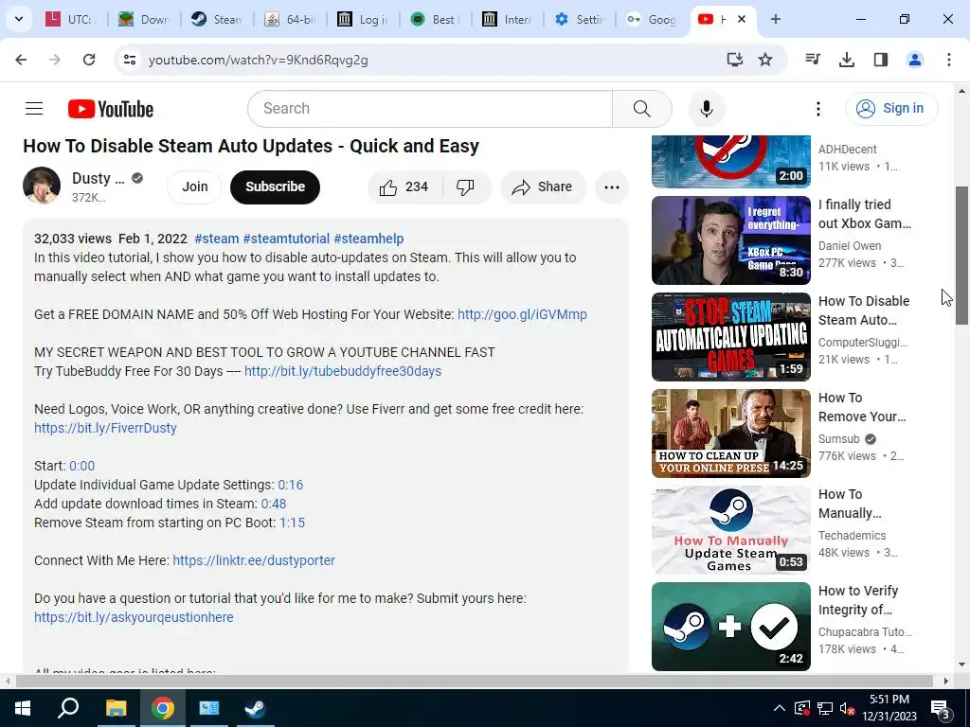Screen dimensions: 970x727
Task: Open How To Manually Update Steam Games thumbnail
Action: [x=730, y=530]
